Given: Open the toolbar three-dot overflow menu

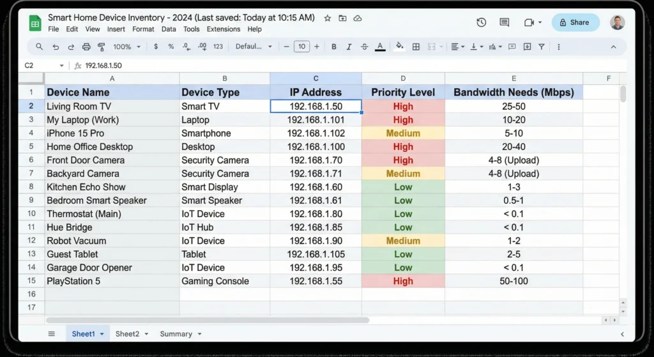Looking at the screenshot, I should (558, 47).
